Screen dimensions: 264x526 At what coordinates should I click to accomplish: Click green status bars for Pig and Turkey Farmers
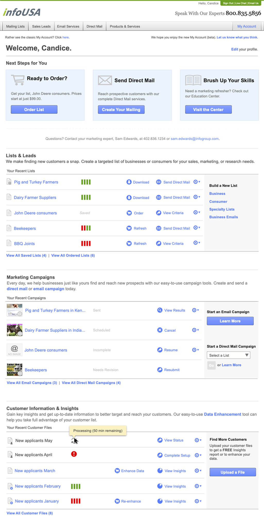pyautogui.click(x=86, y=182)
